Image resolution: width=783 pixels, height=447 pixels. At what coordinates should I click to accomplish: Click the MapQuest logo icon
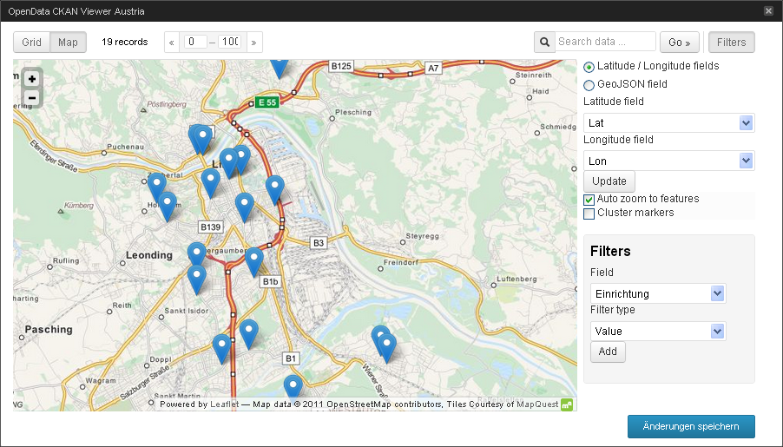567,404
